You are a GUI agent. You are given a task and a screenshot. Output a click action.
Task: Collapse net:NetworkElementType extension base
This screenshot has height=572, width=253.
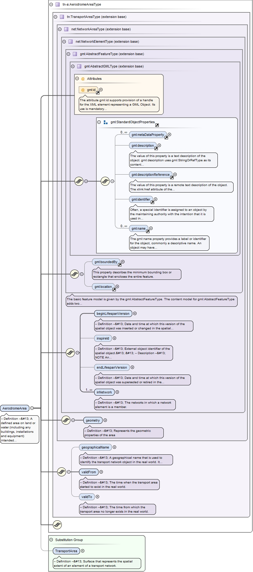(64, 41)
